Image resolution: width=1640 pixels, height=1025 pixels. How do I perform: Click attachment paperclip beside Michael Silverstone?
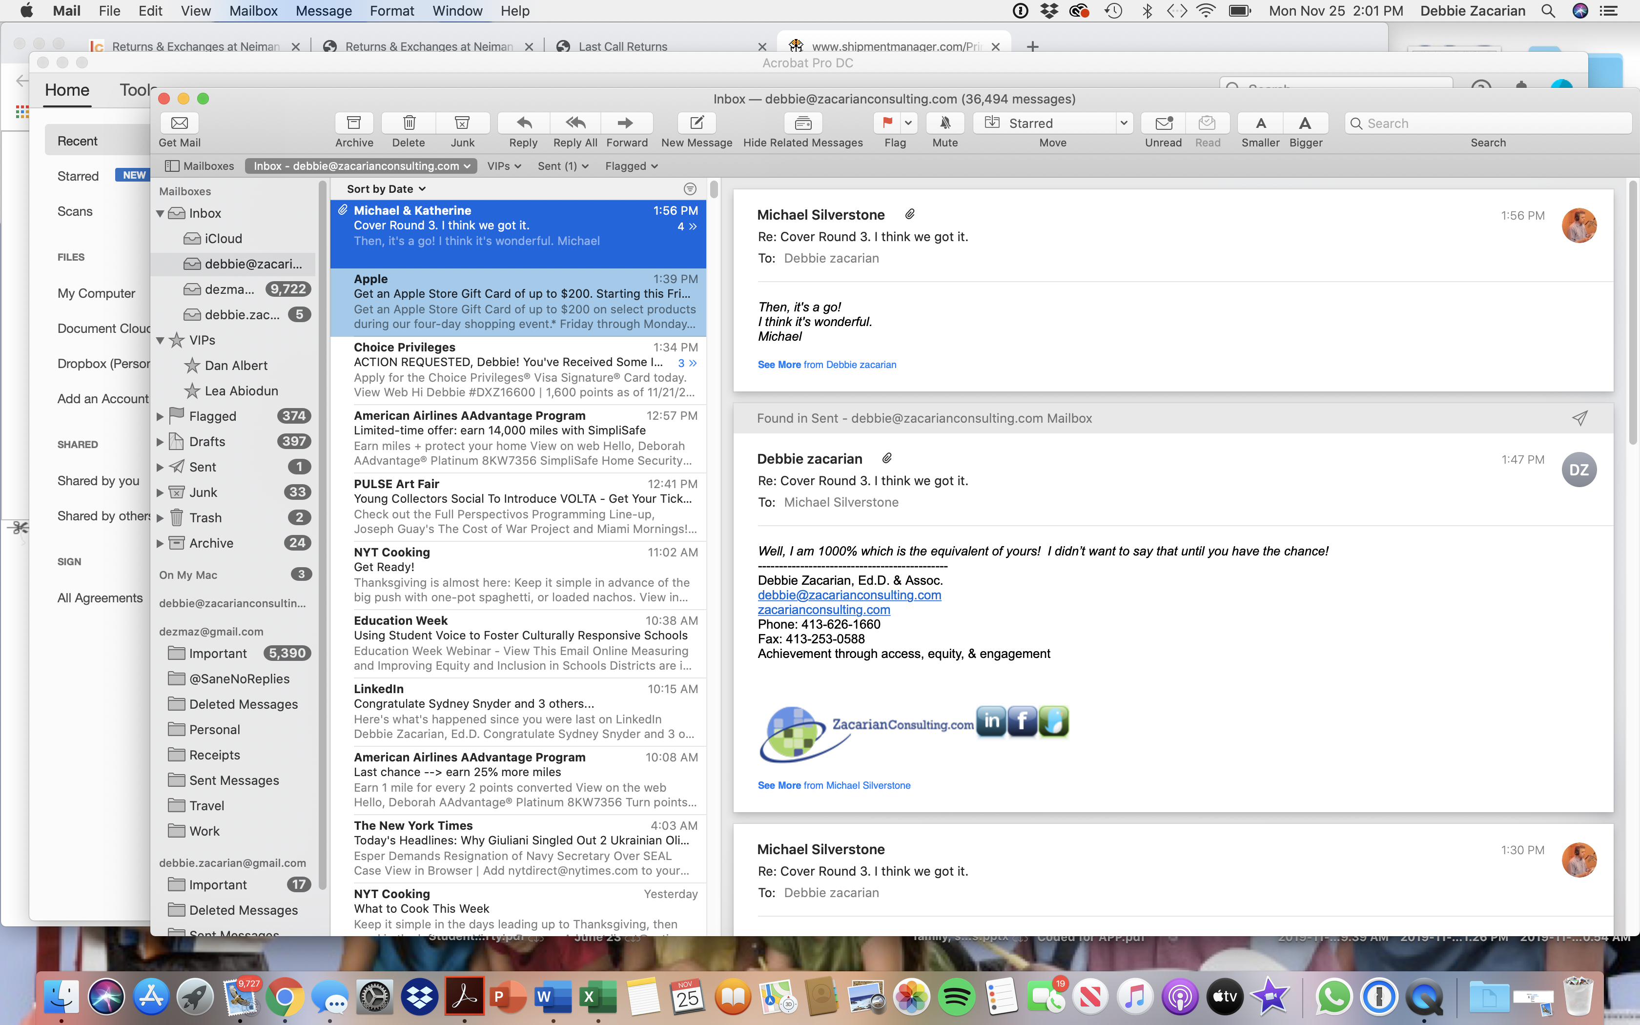(x=910, y=214)
